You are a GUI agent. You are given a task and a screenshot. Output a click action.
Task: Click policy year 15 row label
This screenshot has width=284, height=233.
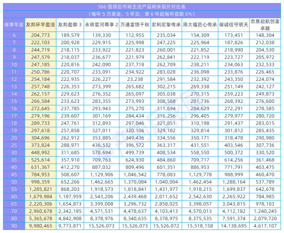click(14, 101)
